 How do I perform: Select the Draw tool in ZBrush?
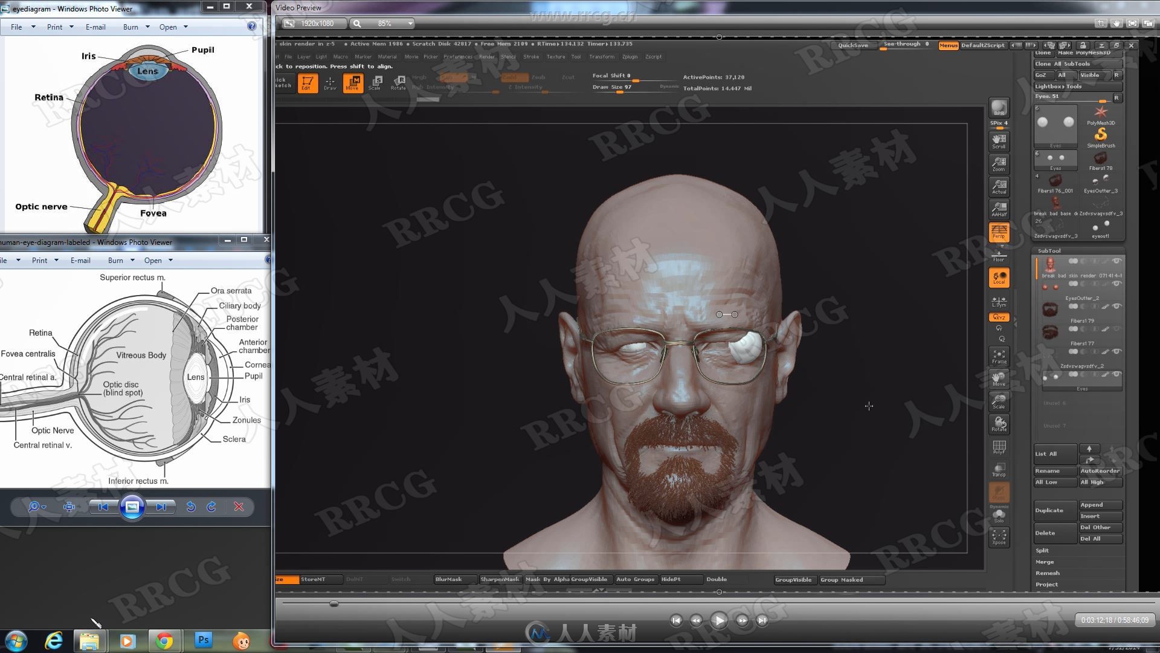(330, 83)
